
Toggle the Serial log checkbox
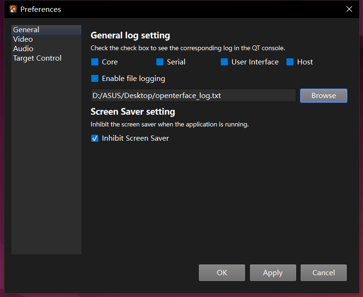point(160,62)
